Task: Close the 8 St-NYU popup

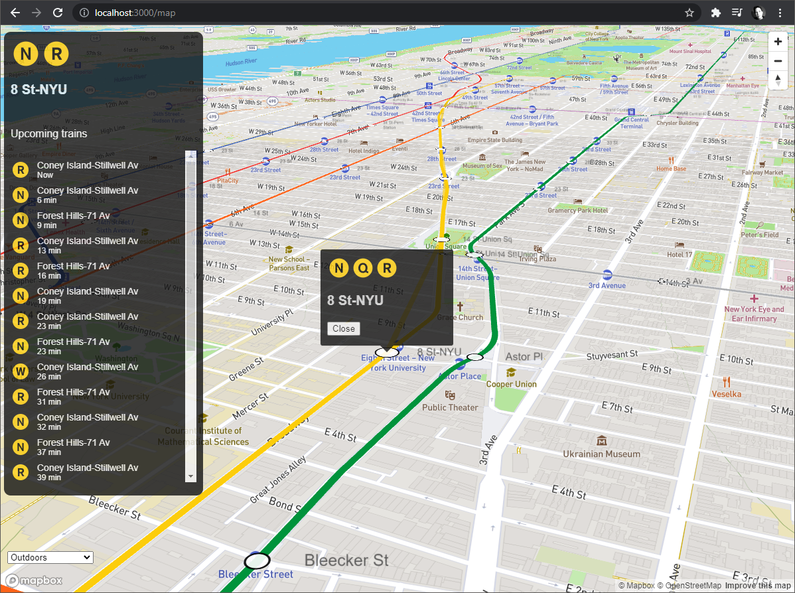Action: [x=344, y=328]
